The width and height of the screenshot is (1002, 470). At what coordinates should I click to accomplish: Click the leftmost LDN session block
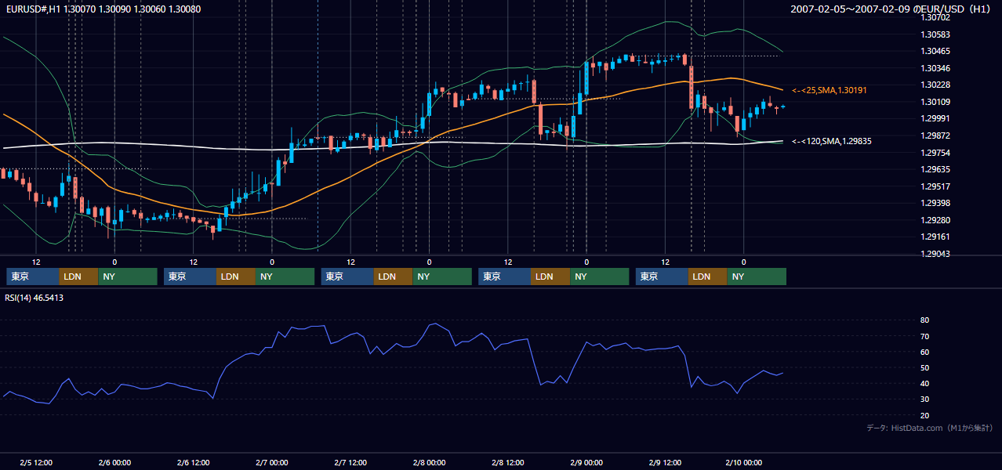79,277
